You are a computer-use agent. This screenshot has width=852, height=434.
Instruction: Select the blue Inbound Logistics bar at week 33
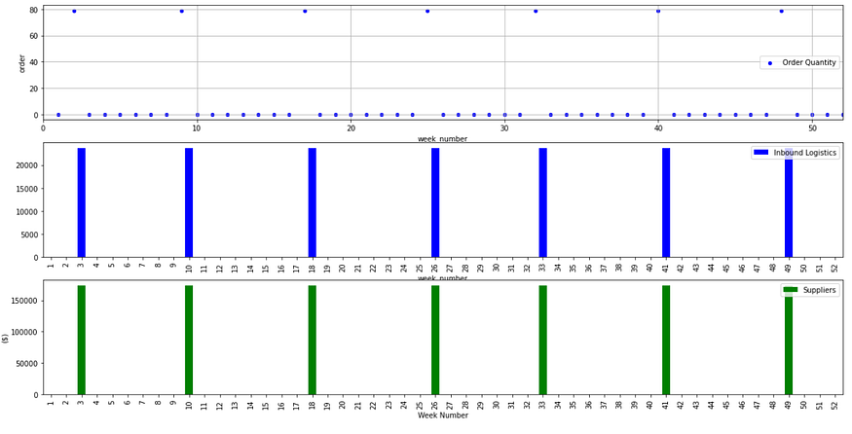[x=542, y=202]
